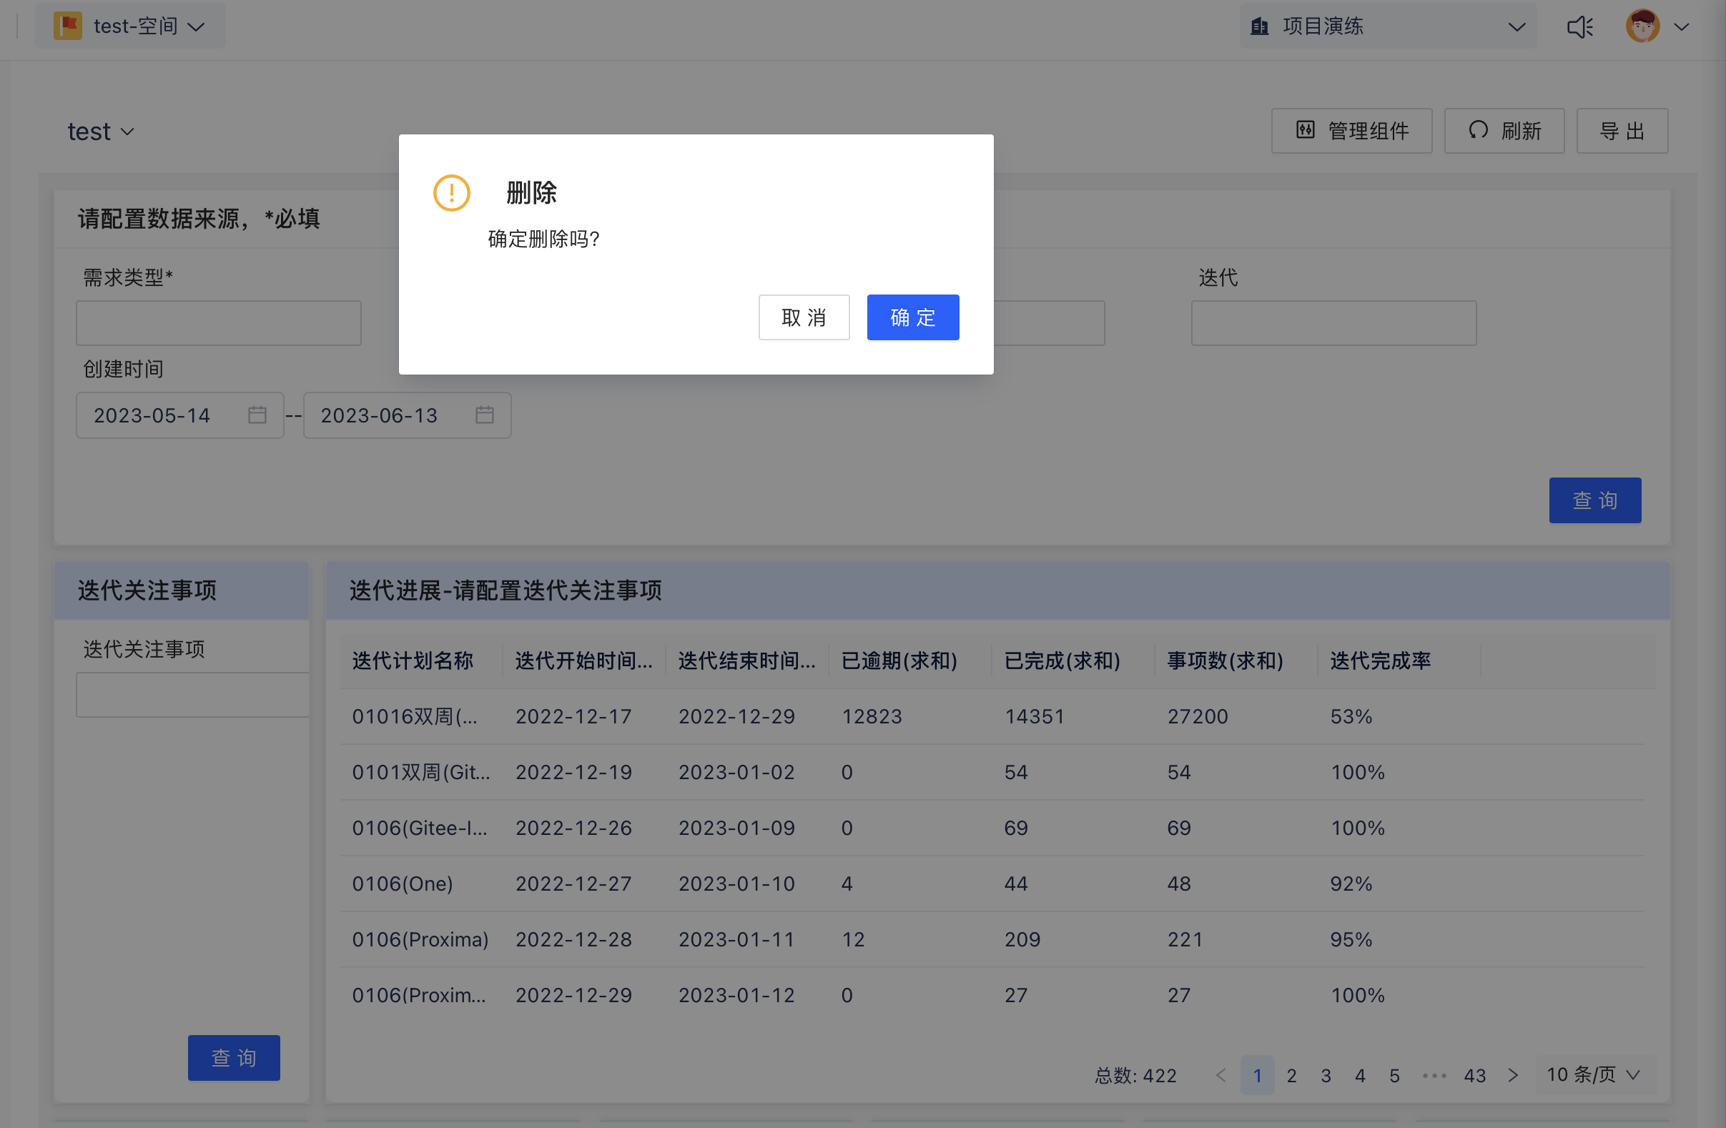
Task: Go to page 3 in pagination
Action: pos(1326,1075)
